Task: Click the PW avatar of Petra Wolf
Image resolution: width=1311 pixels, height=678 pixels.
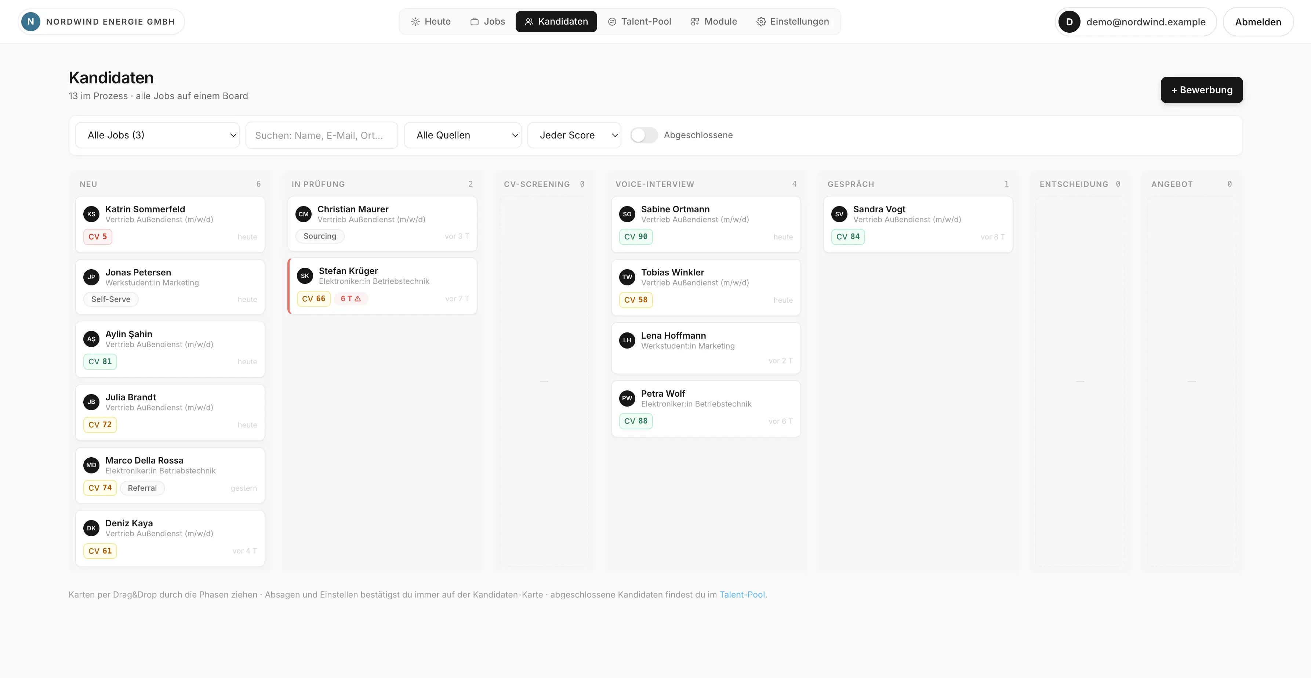Action: [x=627, y=398]
